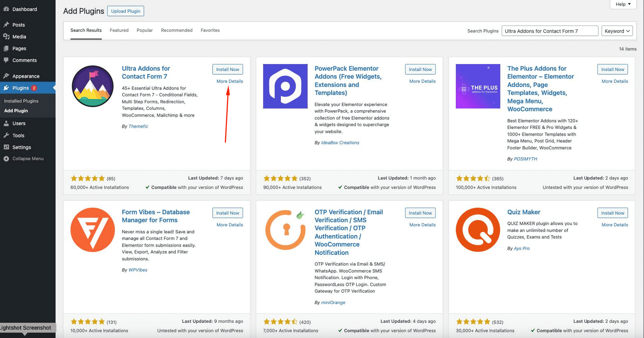The image size is (644, 338).
Task: Click PowerPack Elementor plugin logo
Action: (285, 86)
